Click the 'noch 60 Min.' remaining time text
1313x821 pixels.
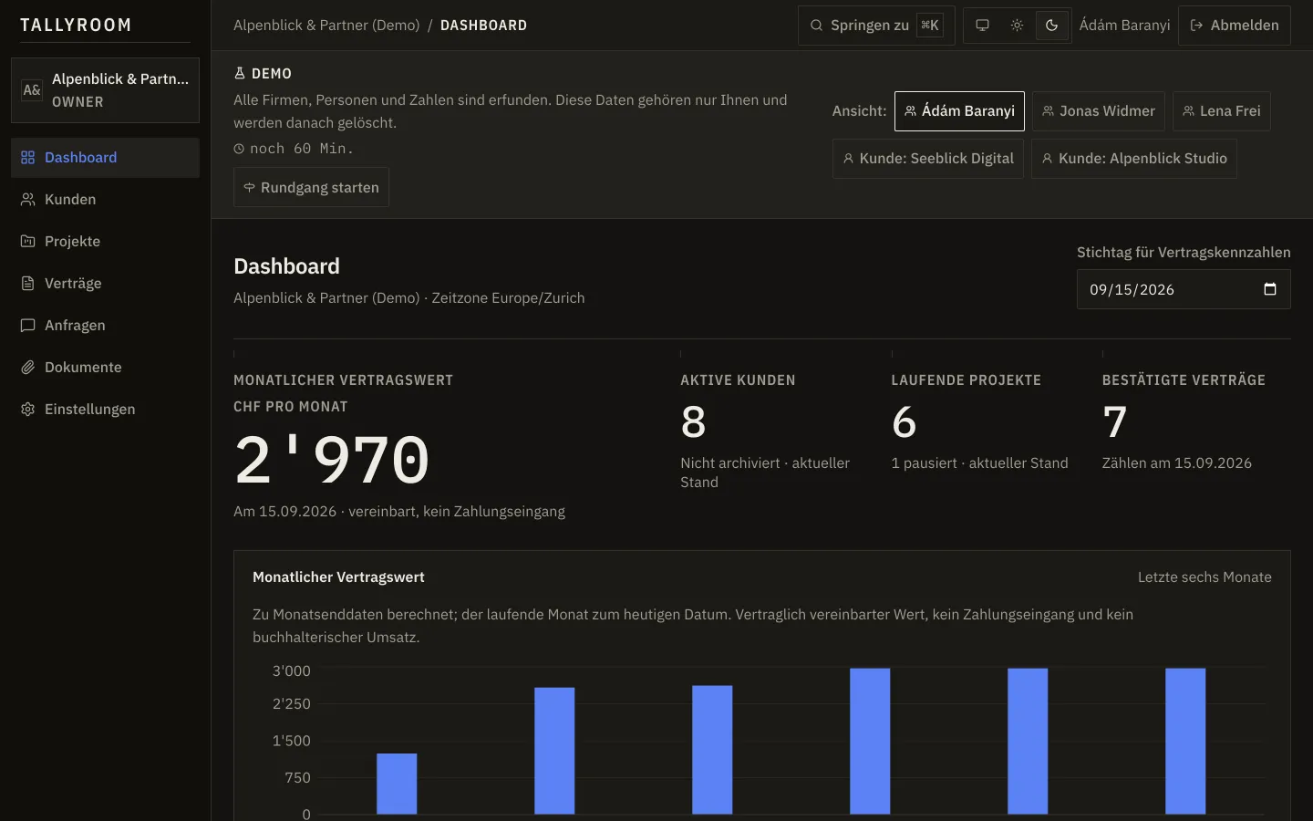(x=302, y=149)
